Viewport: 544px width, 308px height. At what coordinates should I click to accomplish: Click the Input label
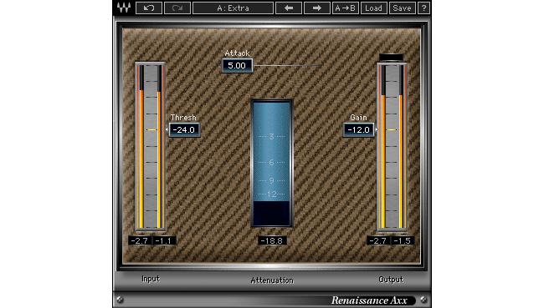(x=151, y=279)
